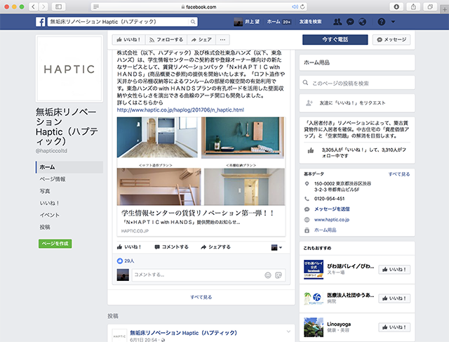
Task: Like the Linoayoga suggested page
Action: (x=394, y=327)
